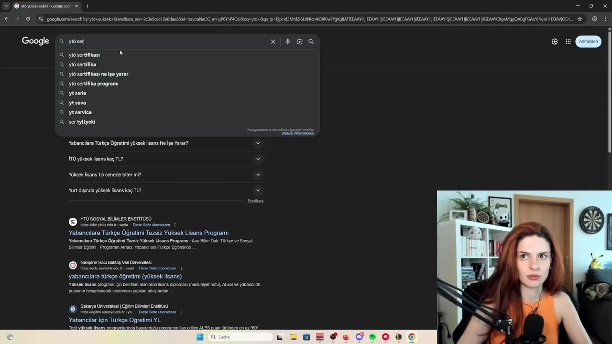Open the Windows Start menu
The width and height of the screenshot is (612, 344).
[200, 337]
